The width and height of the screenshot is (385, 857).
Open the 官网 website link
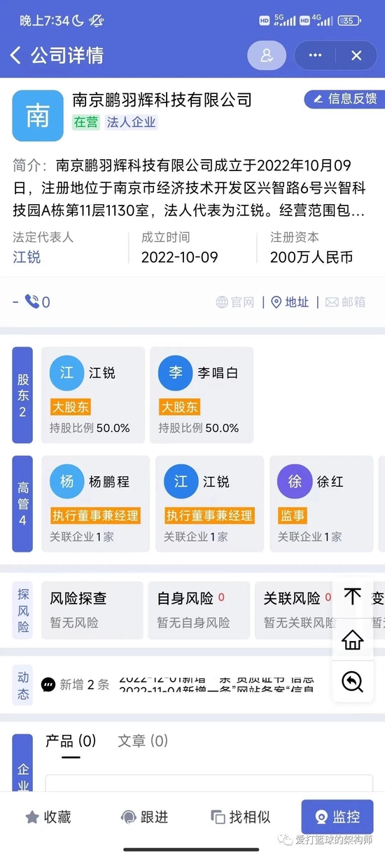(234, 302)
